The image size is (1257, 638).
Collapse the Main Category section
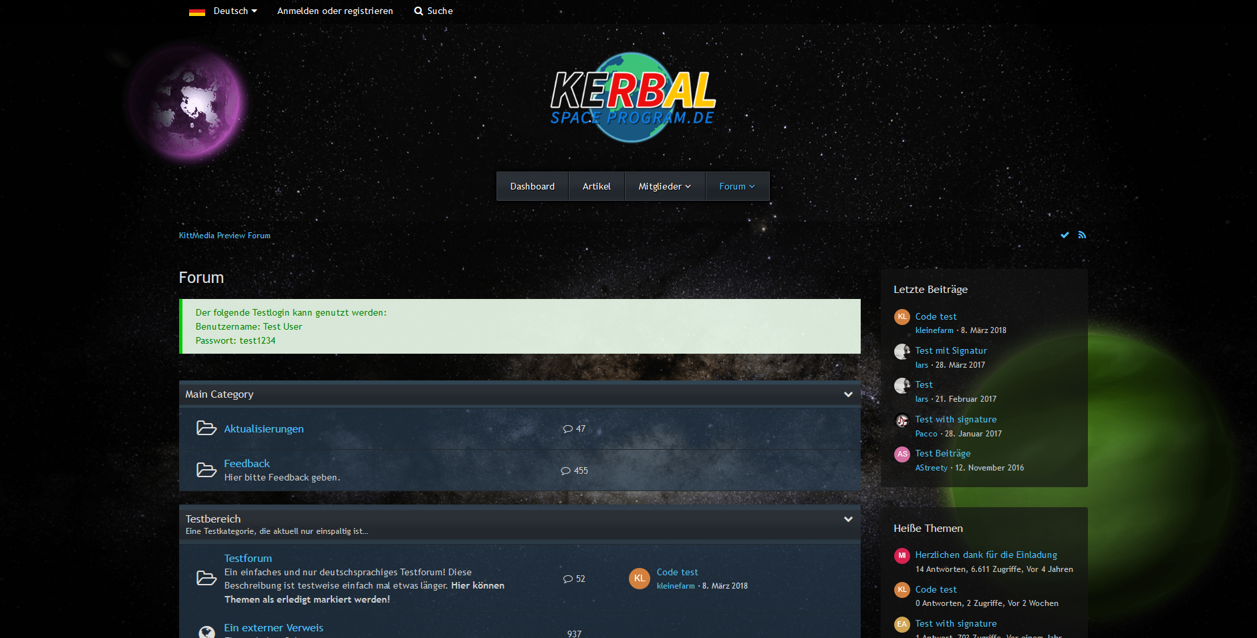point(848,394)
